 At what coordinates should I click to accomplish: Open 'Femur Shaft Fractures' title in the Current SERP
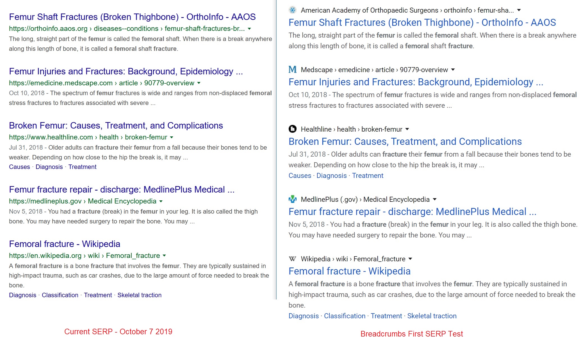pyautogui.click(x=132, y=17)
